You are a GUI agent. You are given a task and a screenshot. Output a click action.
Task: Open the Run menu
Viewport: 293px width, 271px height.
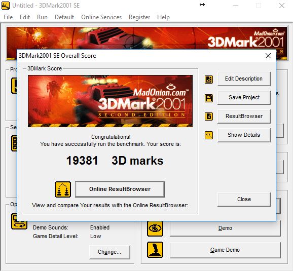(42, 17)
